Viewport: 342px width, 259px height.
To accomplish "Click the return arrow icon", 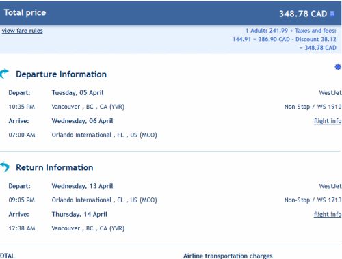I will pos(5,167).
